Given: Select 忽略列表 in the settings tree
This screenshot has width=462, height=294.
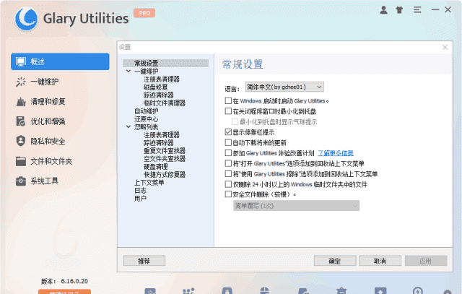Looking at the screenshot, I should tap(146, 127).
